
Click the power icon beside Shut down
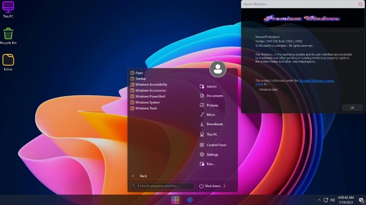(201, 186)
